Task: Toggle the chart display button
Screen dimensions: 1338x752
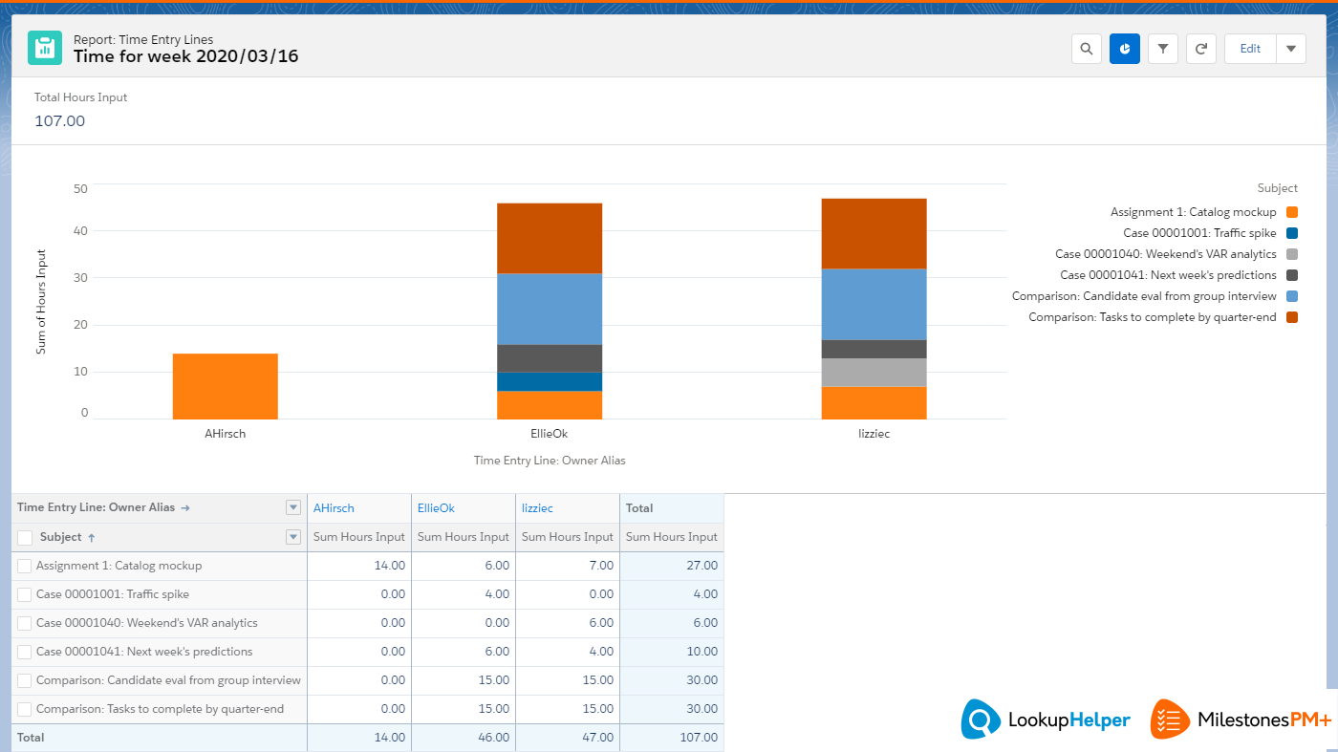Action: (1125, 49)
